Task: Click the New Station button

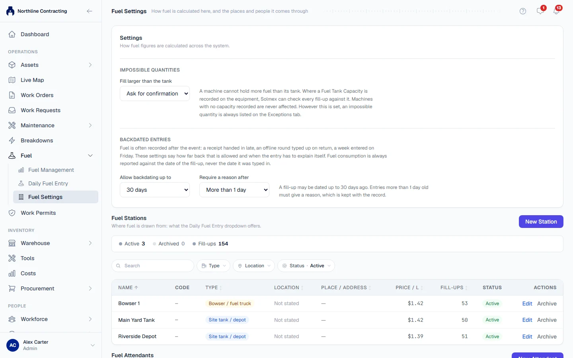Action: (541, 222)
